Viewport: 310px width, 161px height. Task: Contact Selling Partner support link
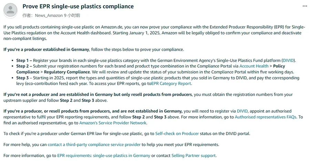tap(193, 155)
